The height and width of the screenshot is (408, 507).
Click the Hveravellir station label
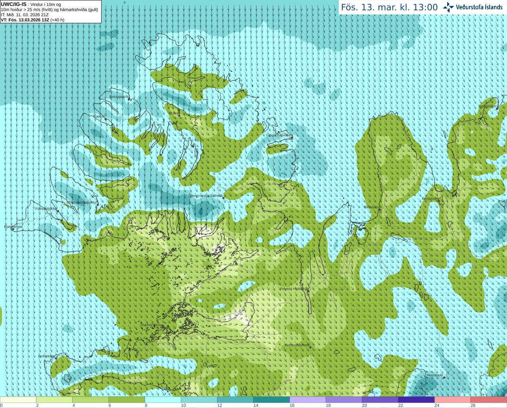(x=435, y=375)
